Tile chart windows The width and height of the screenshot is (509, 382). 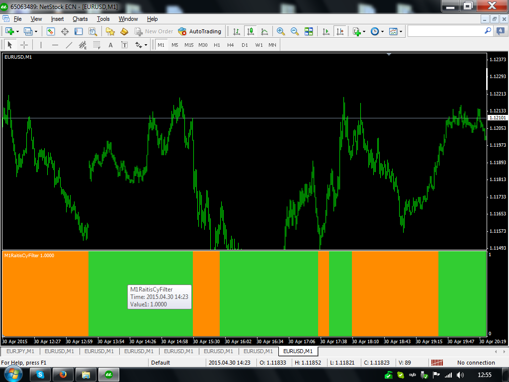point(308,31)
